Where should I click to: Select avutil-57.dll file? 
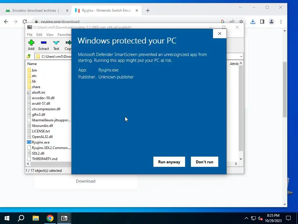39,103
